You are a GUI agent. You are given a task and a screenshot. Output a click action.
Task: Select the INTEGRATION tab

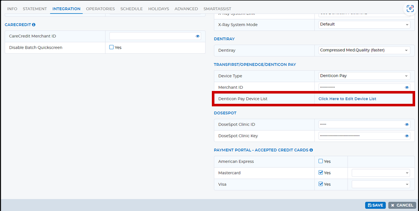coord(66,9)
